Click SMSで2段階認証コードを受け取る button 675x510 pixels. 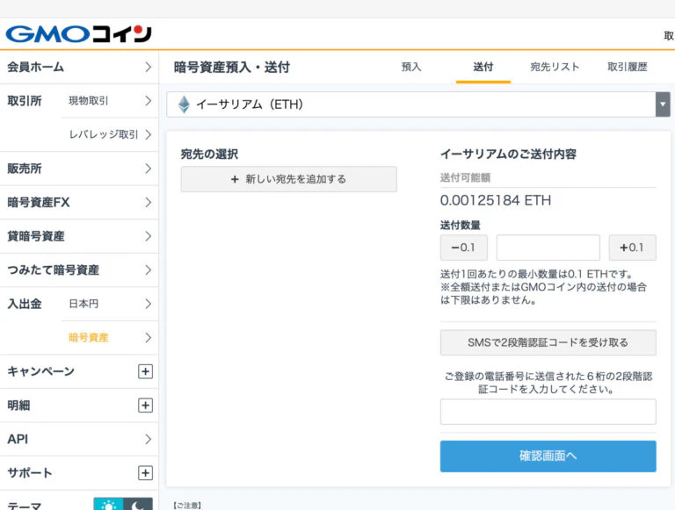click(548, 342)
